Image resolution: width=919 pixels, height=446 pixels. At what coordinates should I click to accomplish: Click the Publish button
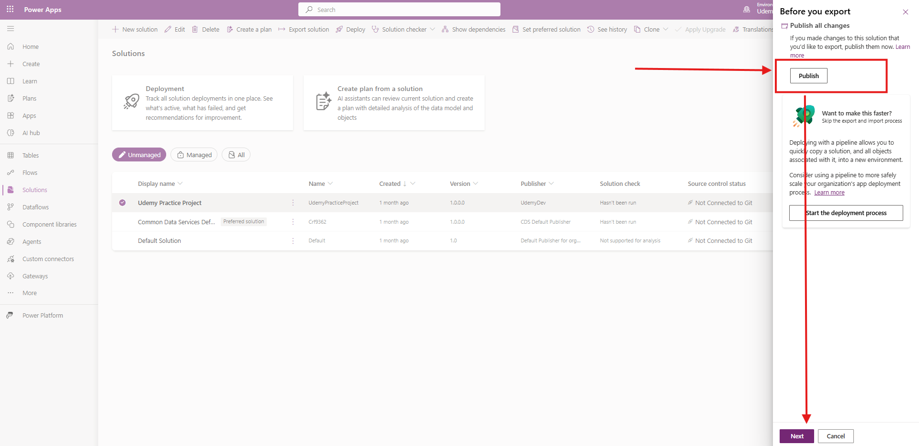tap(808, 76)
